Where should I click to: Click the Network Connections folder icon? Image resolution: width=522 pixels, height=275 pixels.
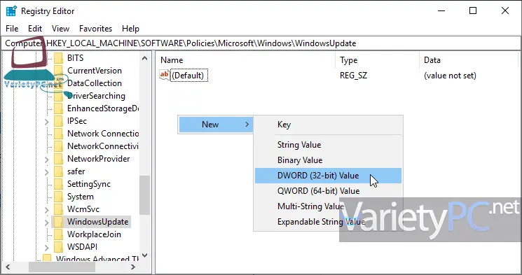[59, 134]
